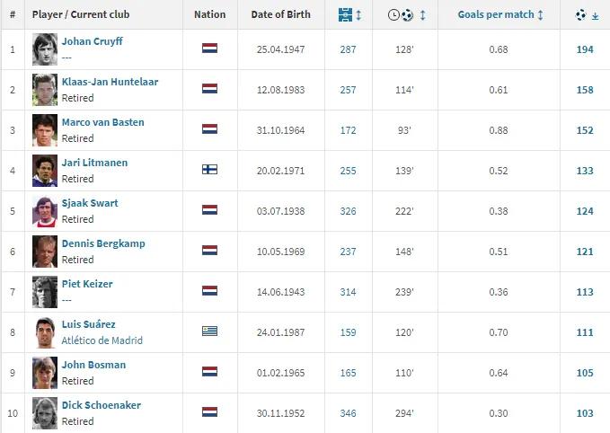Click Netherlands flag for Dick Schoenaker
The image size is (610, 433).
pos(209,412)
